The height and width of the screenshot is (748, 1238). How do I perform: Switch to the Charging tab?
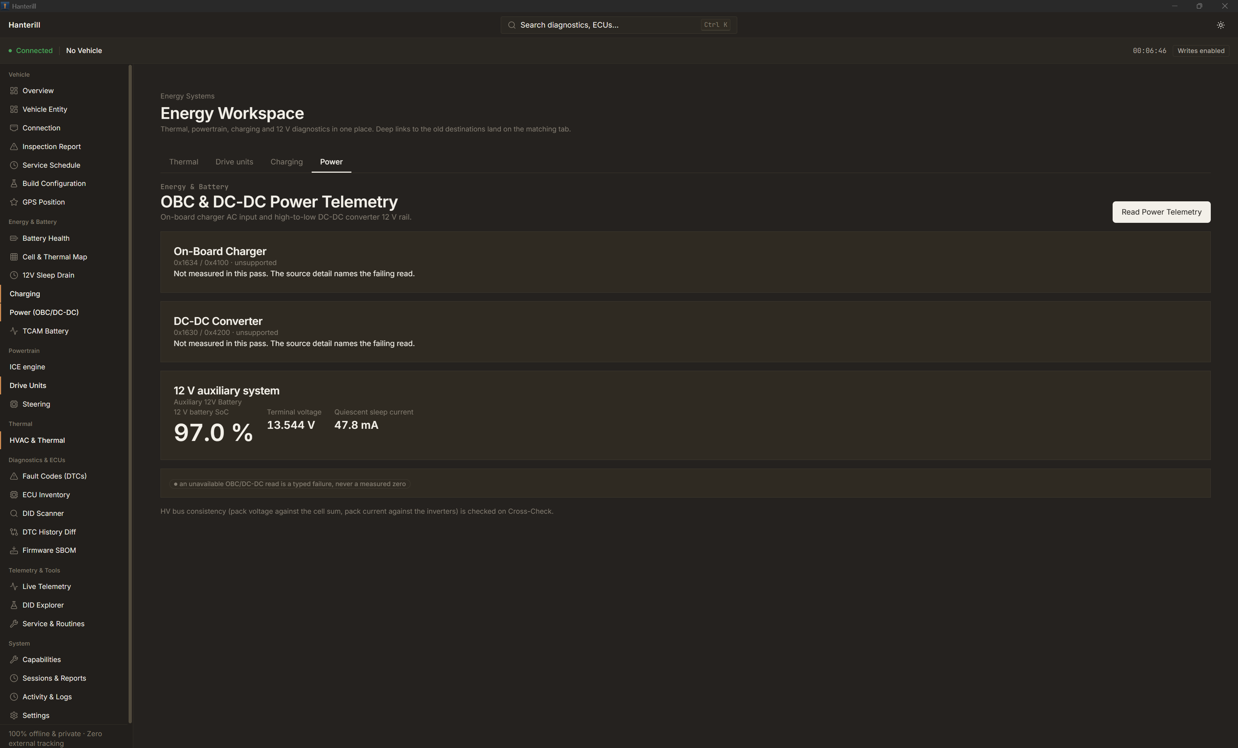point(286,162)
